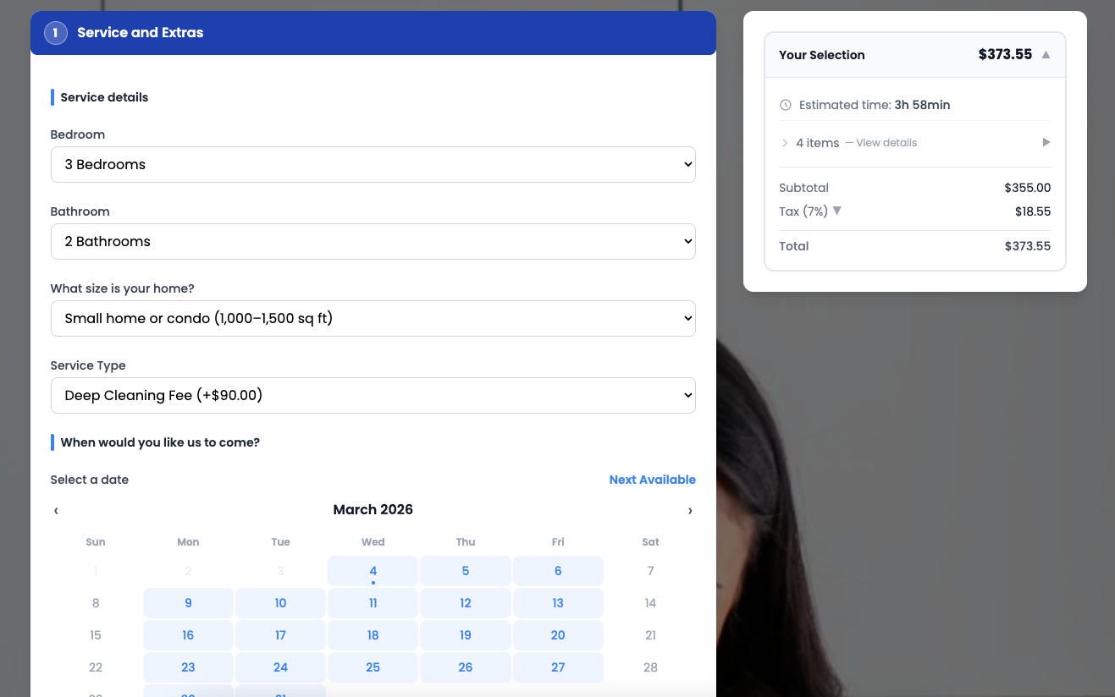Select March 16 on the calendar
Image resolution: width=1115 pixels, height=697 pixels.
click(188, 635)
